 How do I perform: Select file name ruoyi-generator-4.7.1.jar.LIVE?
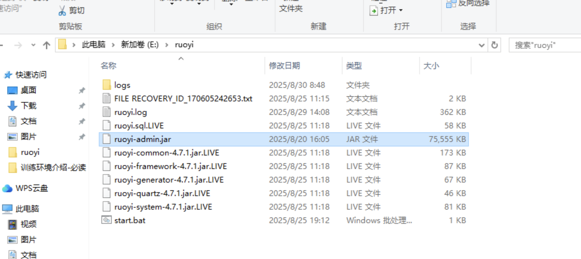(x=169, y=180)
